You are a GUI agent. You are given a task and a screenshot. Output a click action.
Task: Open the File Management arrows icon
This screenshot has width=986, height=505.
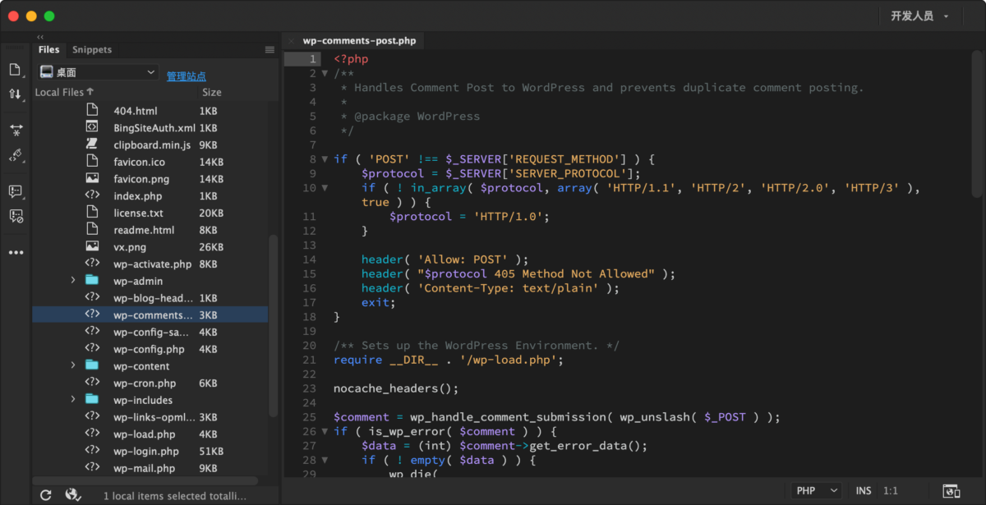coord(15,94)
